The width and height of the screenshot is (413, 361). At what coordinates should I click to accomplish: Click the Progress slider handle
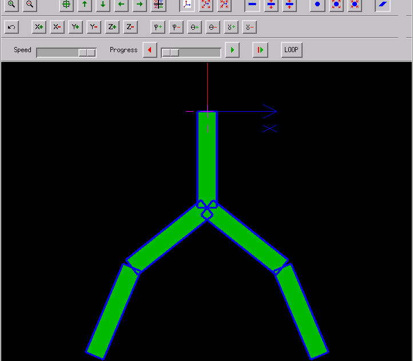[170, 53]
